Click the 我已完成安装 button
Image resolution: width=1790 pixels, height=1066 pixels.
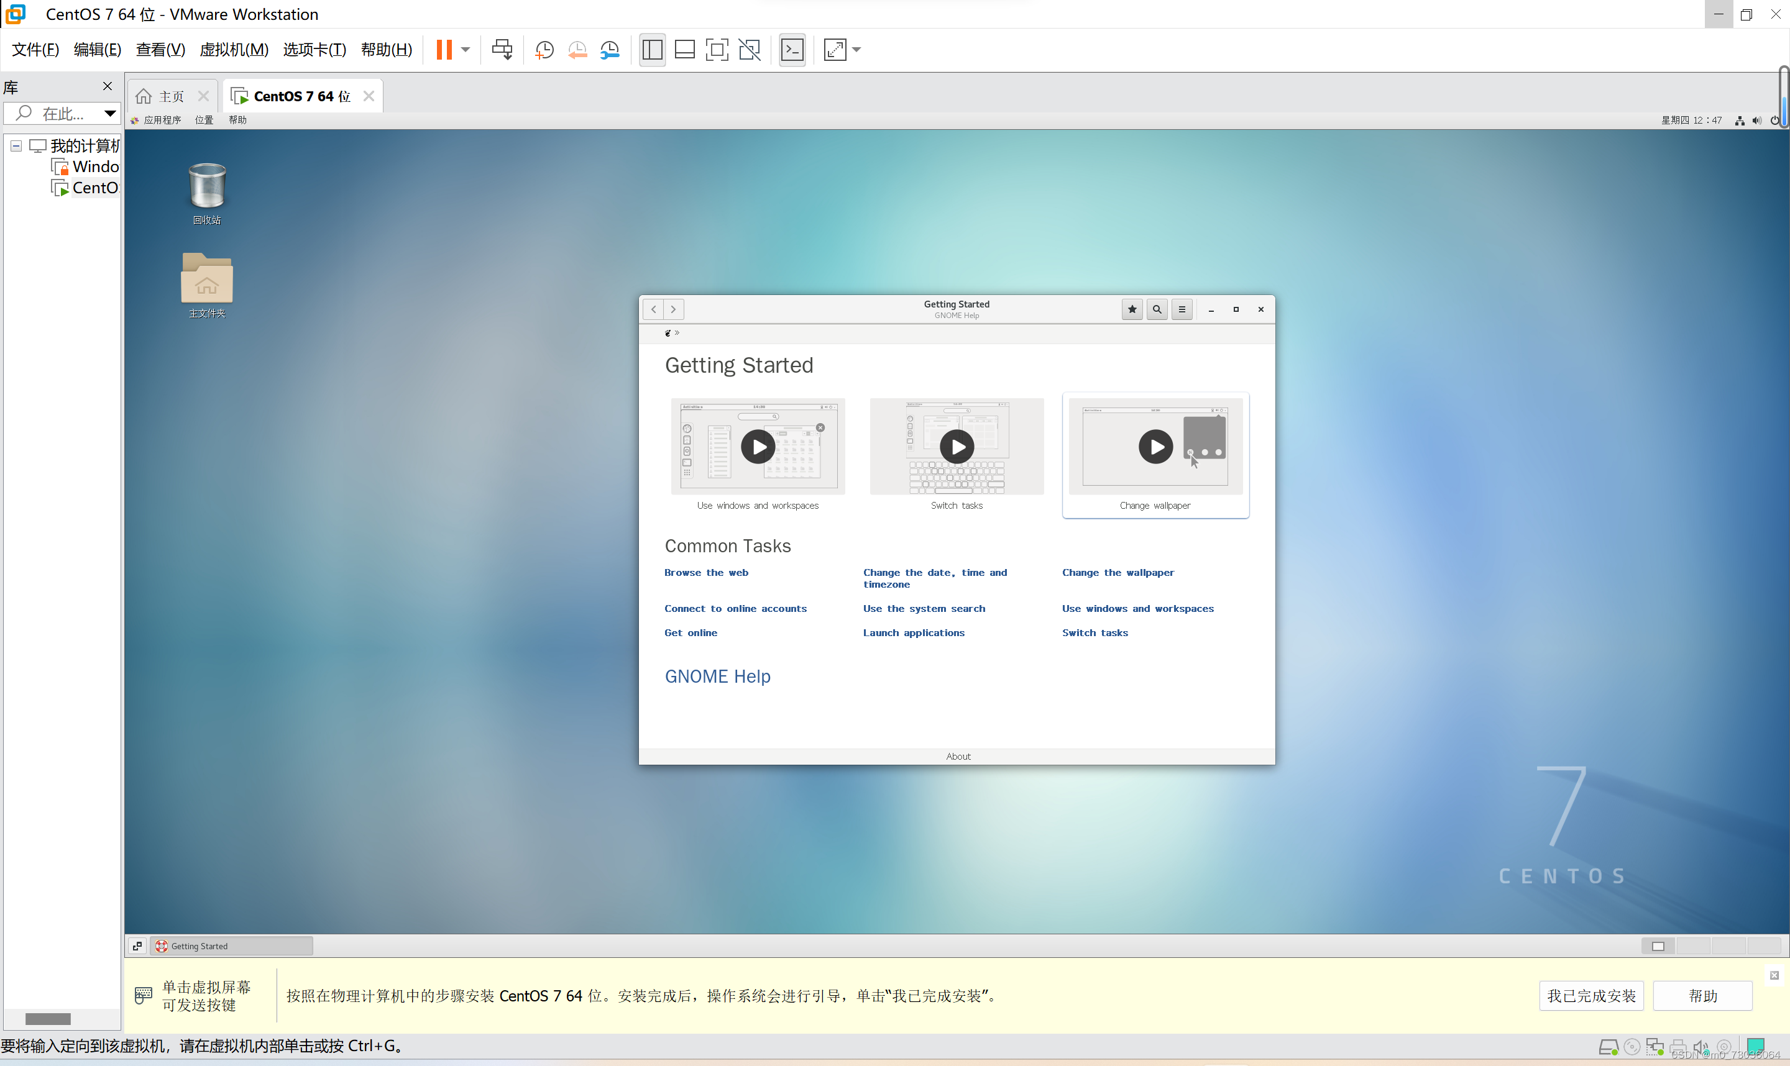1591,996
